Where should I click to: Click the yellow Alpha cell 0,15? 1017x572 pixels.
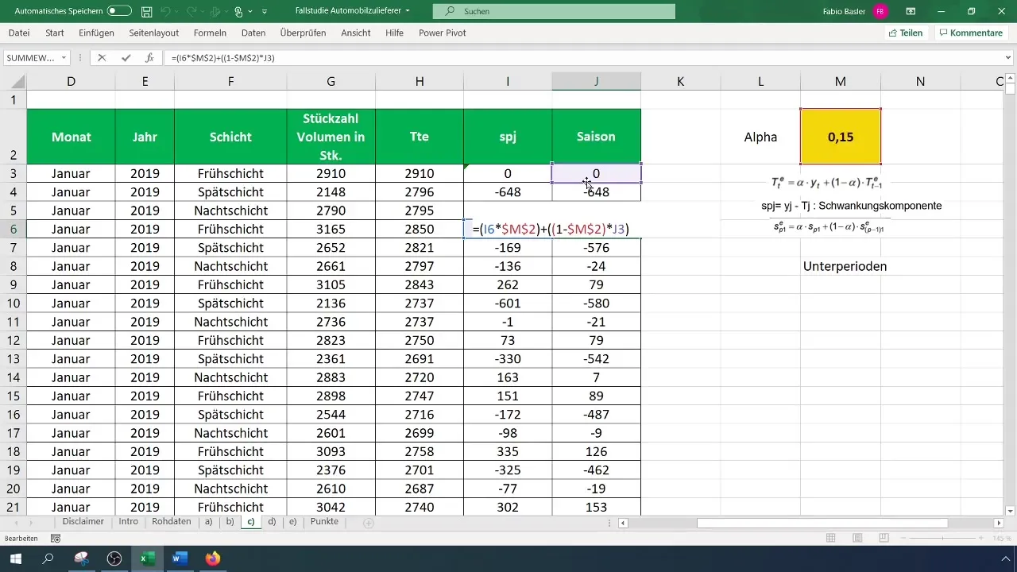point(841,137)
